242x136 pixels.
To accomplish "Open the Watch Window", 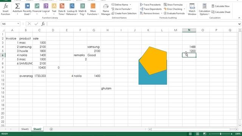I will tap(192, 9).
